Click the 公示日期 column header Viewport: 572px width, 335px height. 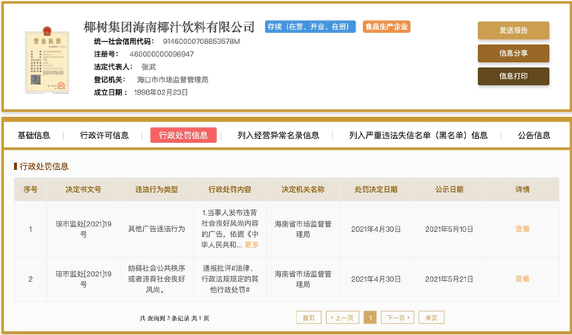[449, 190]
